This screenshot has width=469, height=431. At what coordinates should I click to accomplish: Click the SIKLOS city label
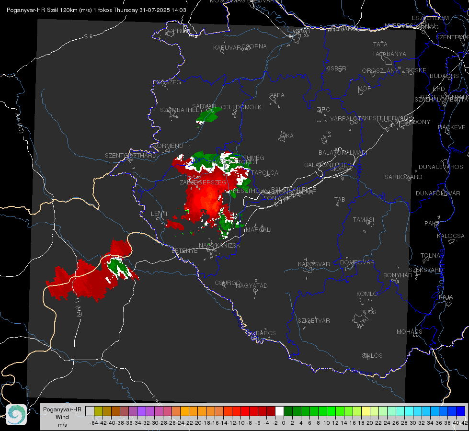coord(372,355)
